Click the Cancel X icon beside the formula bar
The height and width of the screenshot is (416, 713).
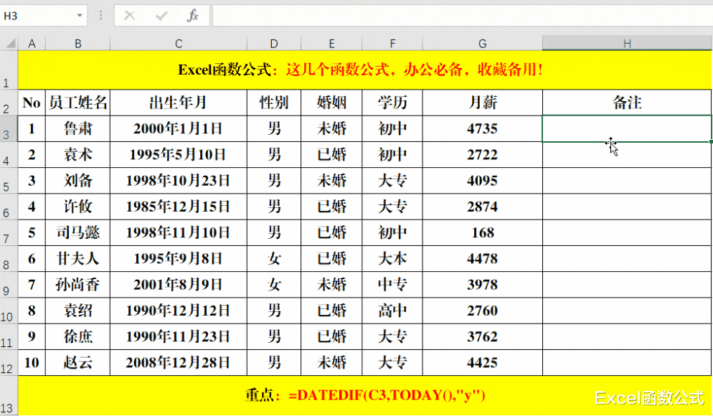[129, 15]
